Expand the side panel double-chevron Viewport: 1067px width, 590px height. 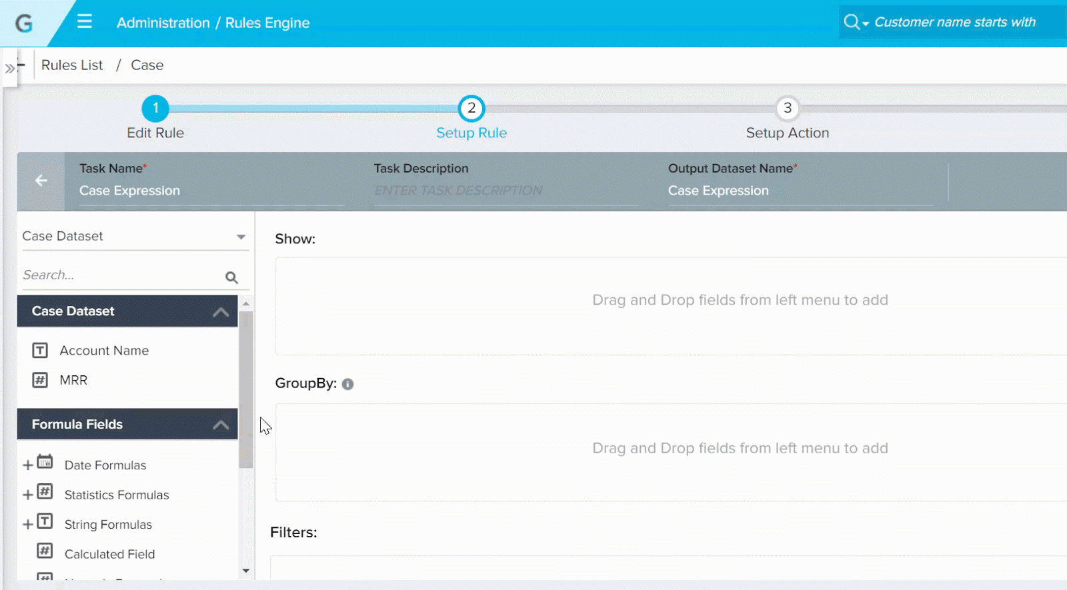[9, 68]
